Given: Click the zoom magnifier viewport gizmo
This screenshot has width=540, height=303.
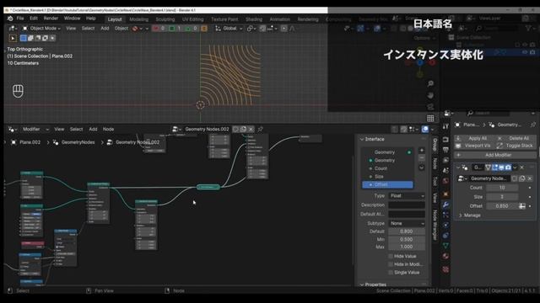Looking at the screenshot, I should coord(430,84).
